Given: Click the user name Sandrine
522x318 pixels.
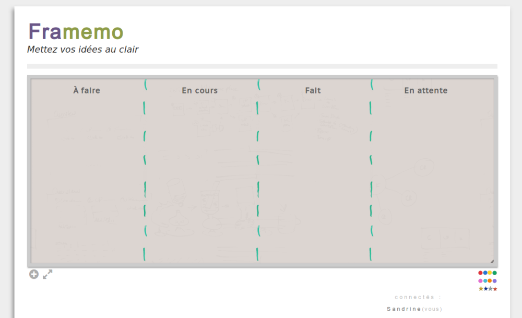Looking at the screenshot, I should pos(404,309).
